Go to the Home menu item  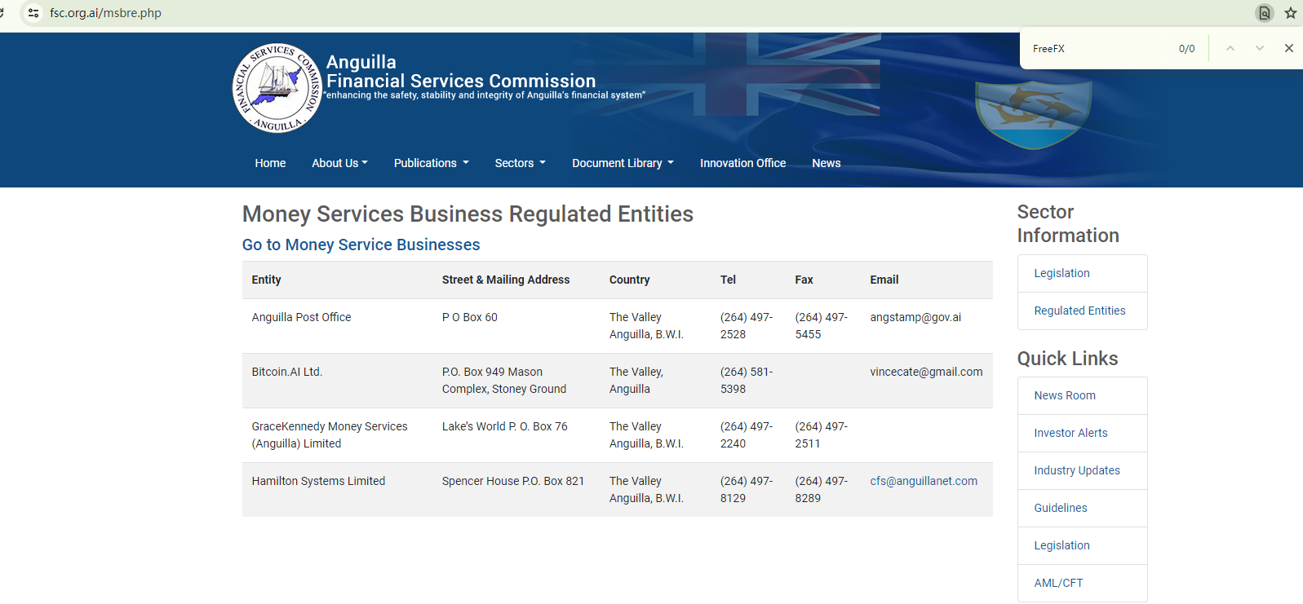click(270, 163)
